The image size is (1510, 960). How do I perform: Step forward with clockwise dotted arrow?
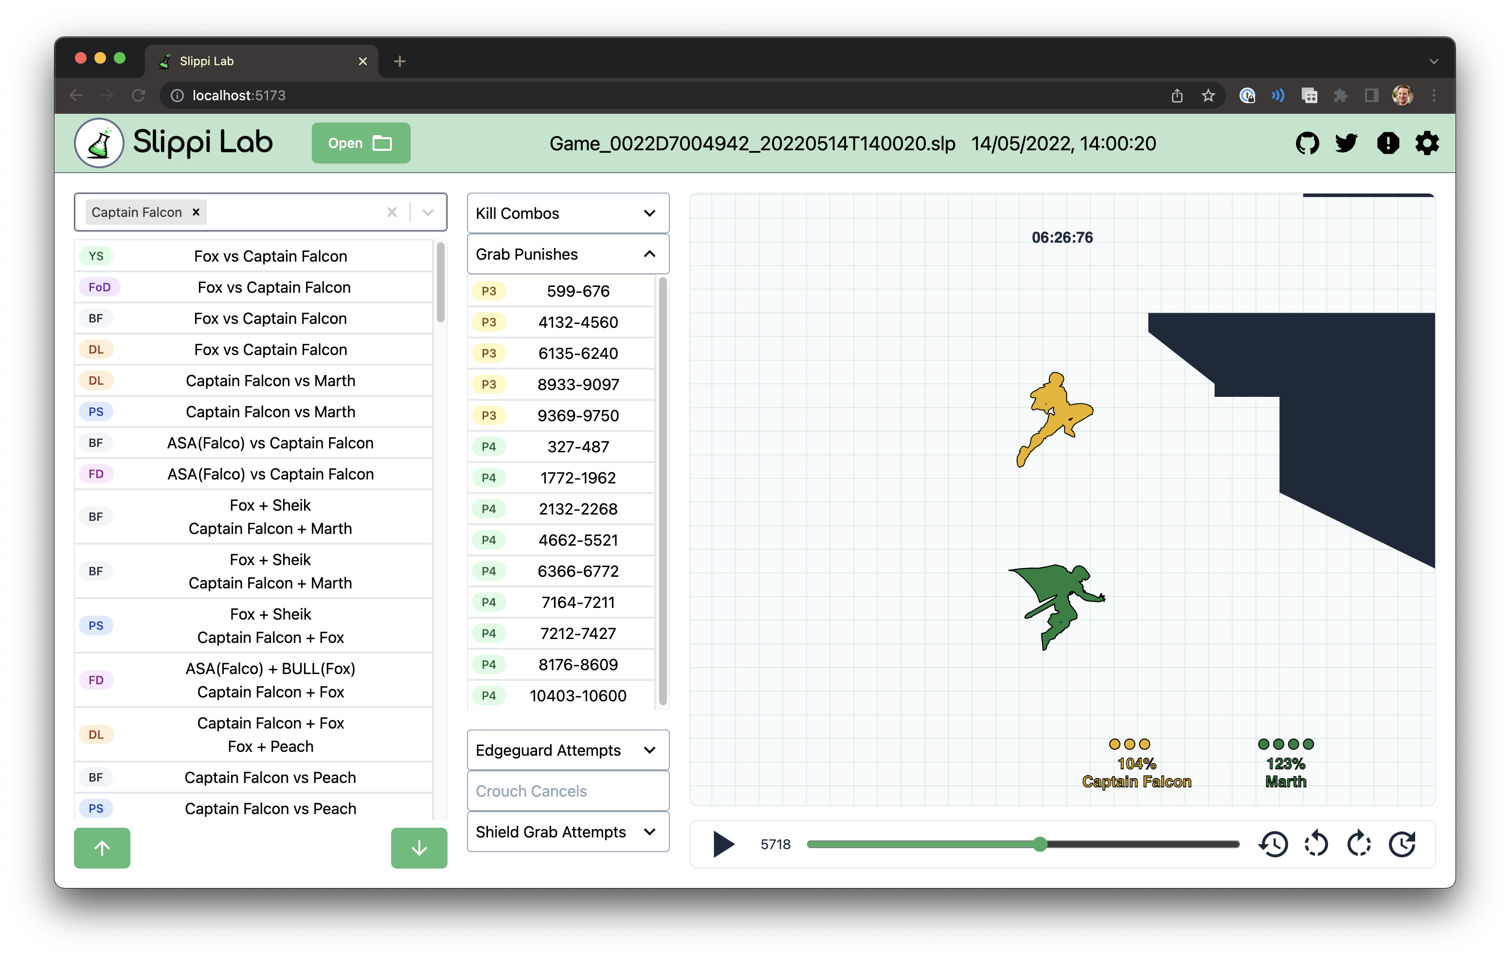1359,844
